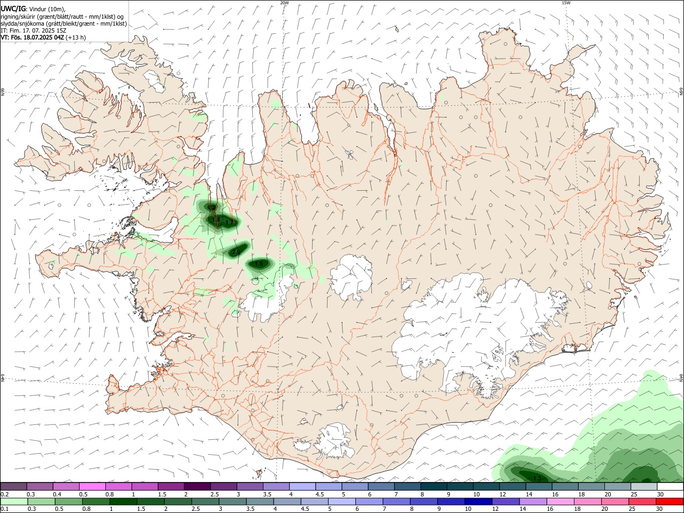This screenshot has height=513, width=684.
Task: Click the deep blue lower legend swatch at 10
Action: tap(479, 501)
